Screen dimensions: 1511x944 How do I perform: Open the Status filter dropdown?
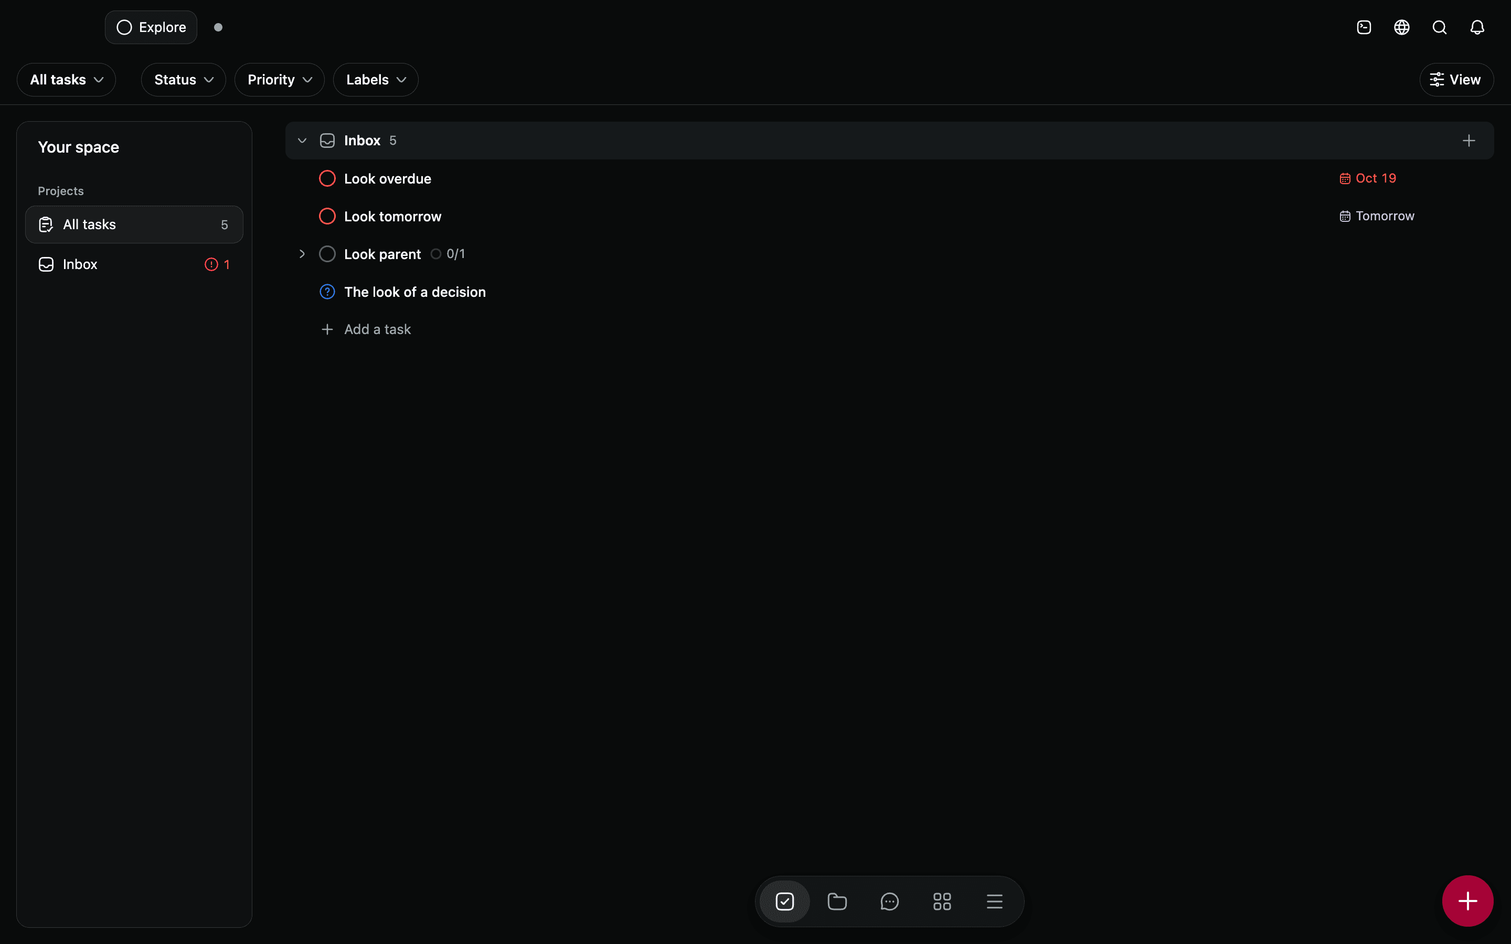[184, 80]
